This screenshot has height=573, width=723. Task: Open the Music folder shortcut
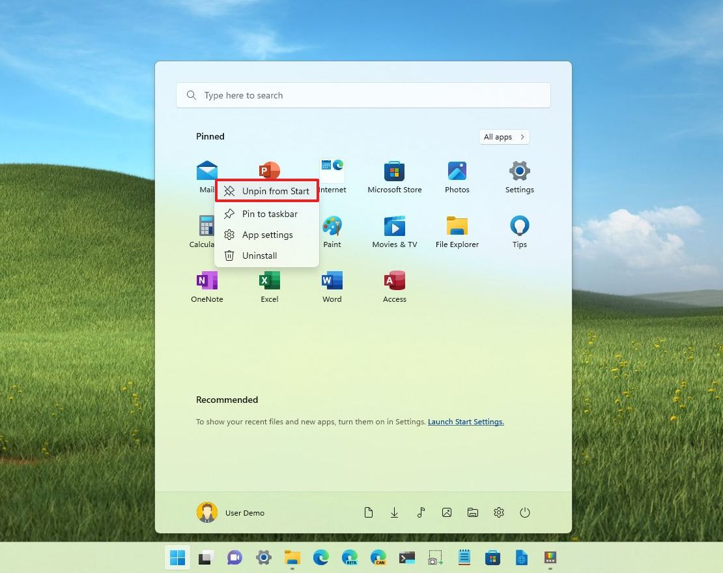(x=421, y=512)
